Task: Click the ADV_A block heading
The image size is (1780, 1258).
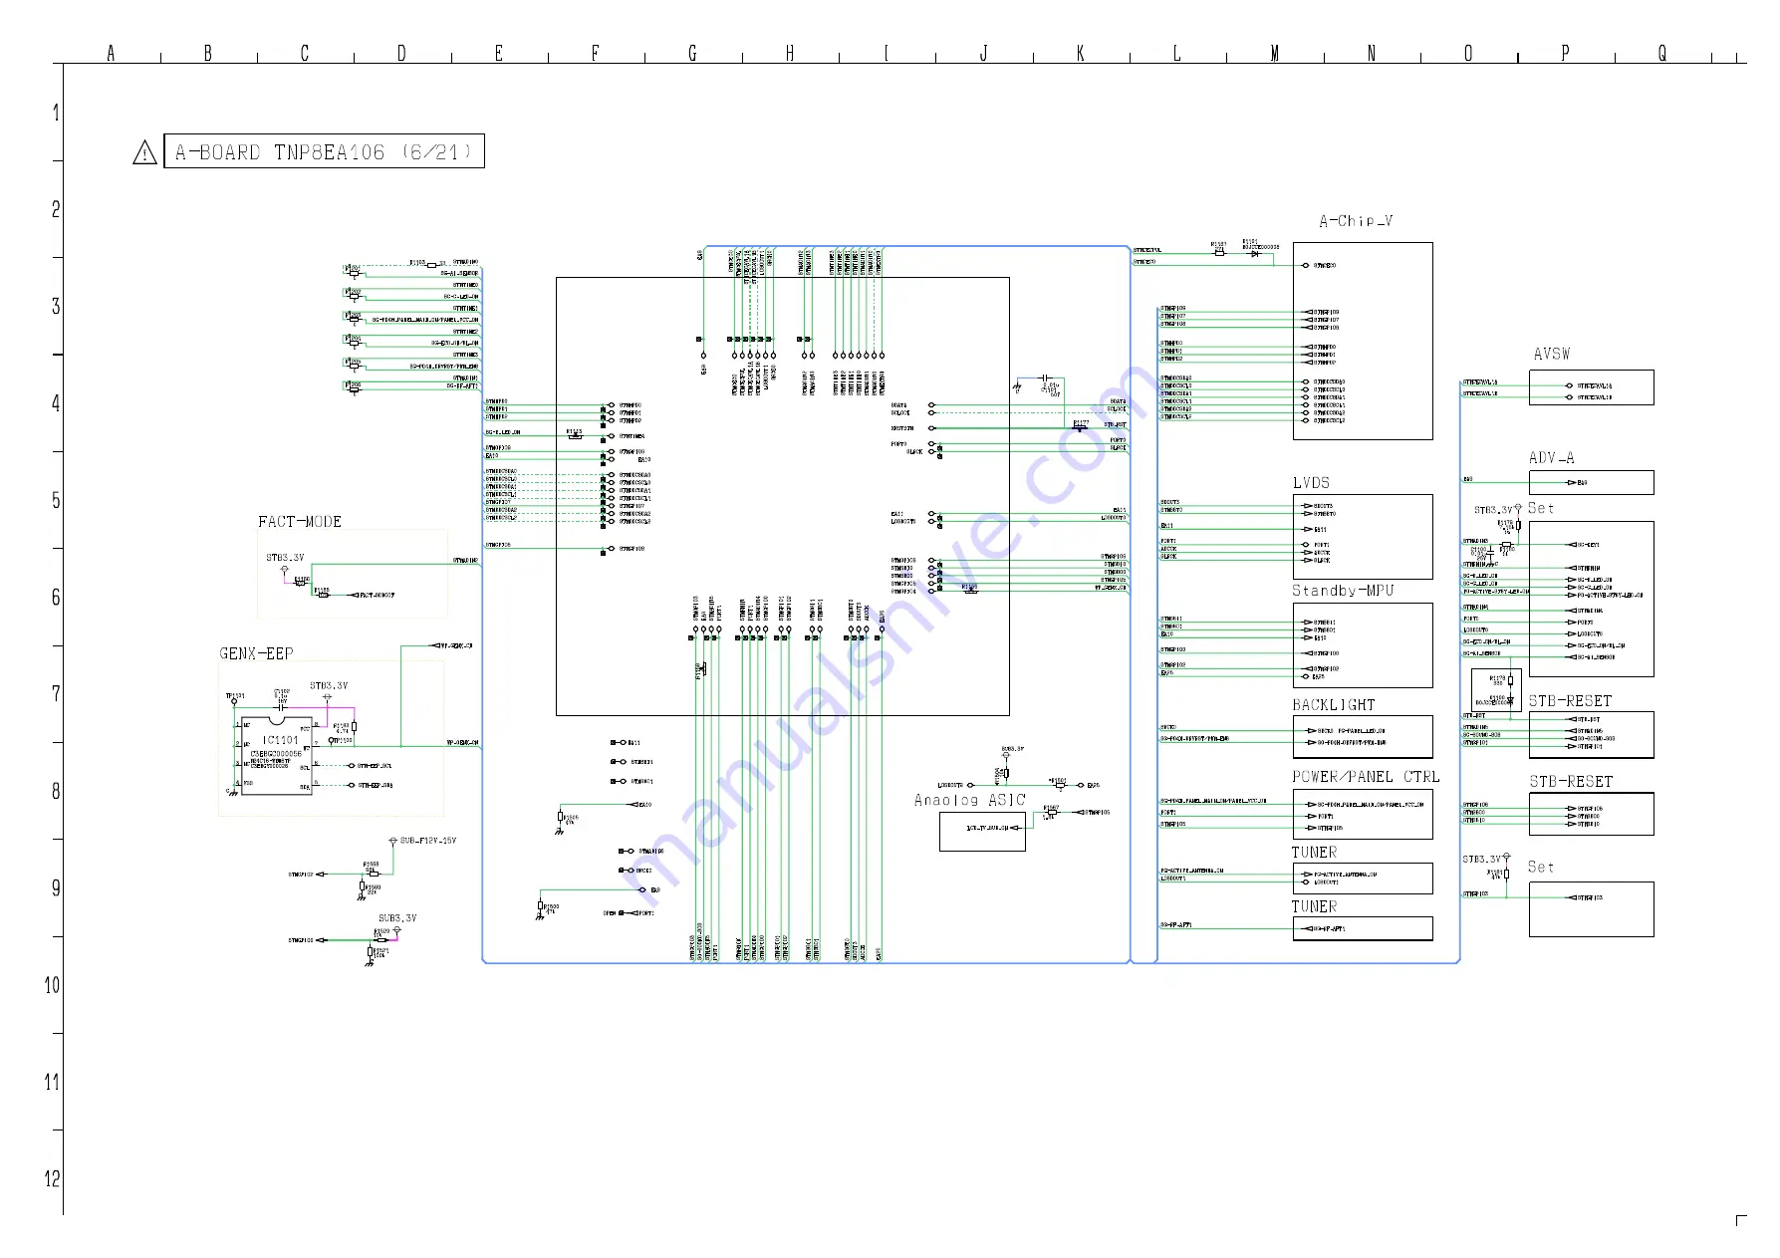Action: tap(1552, 458)
